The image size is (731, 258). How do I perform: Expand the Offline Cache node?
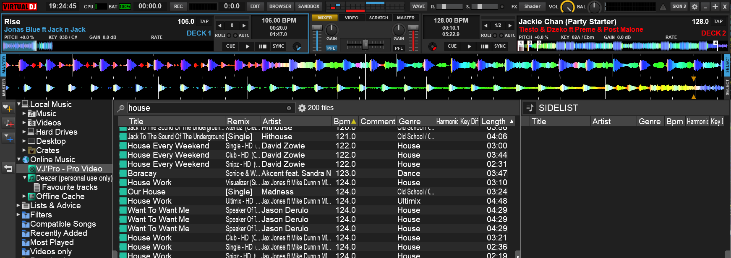(24, 196)
